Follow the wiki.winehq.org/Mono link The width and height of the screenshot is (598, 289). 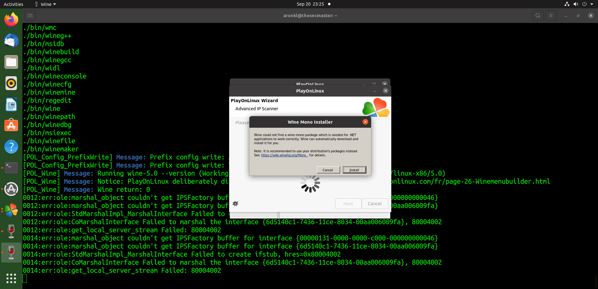click(x=284, y=155)
